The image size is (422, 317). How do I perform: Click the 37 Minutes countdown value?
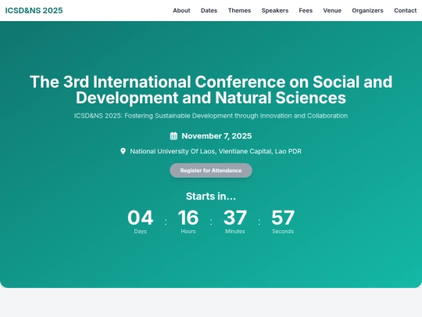[x=235, y=218]
